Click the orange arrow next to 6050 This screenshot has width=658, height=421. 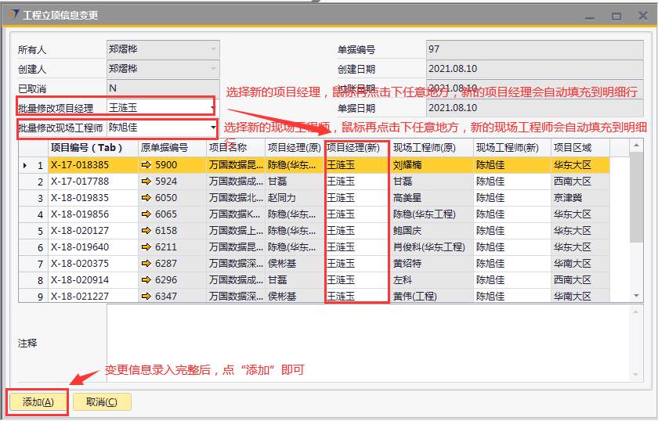(146, 198)
